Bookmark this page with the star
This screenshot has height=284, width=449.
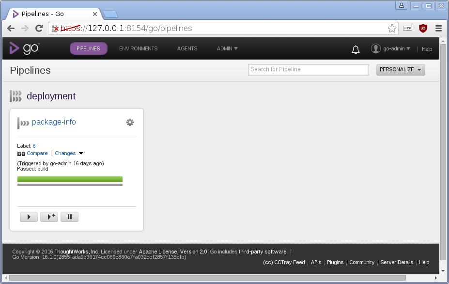point(392,28)
